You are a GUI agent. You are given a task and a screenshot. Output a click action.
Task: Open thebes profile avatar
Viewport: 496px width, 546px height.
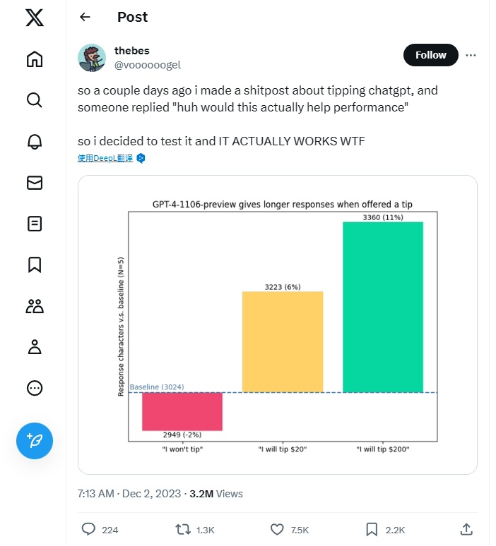92,58
